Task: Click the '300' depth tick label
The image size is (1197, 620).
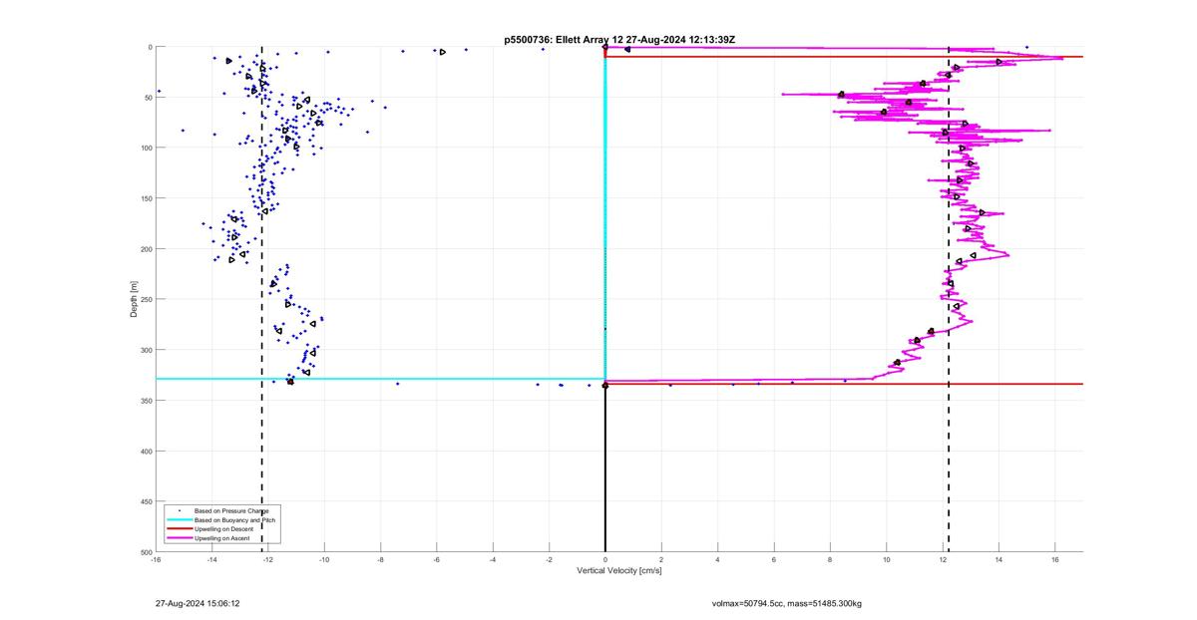Action: pos(146,350)
